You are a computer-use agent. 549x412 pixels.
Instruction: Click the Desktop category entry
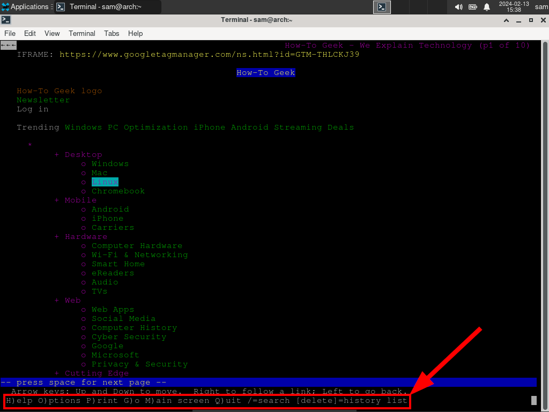click(83, 155)
